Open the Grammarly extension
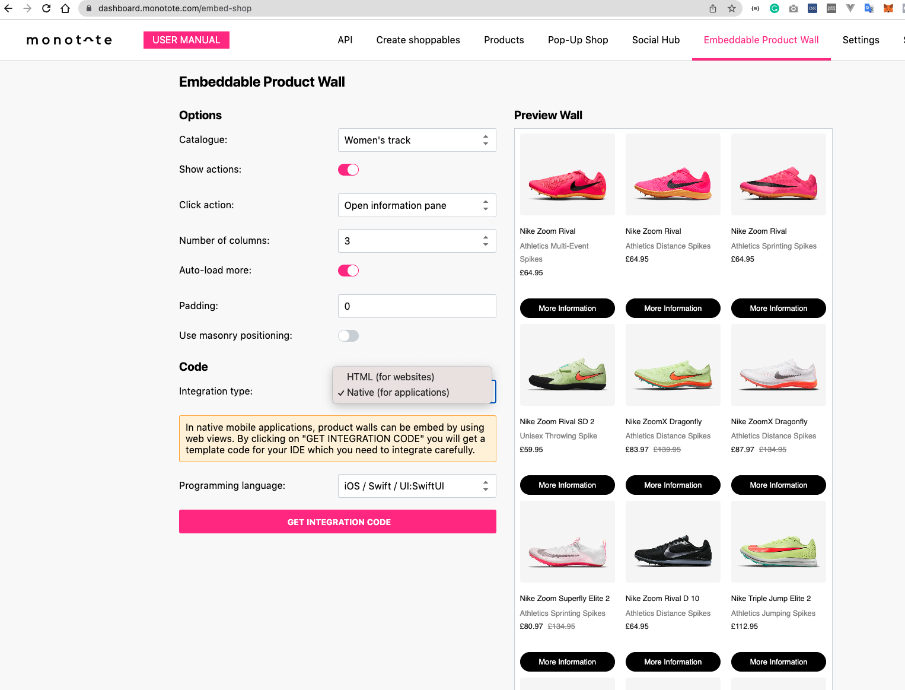This screenshot has height=690, width=905. [775, 8]
